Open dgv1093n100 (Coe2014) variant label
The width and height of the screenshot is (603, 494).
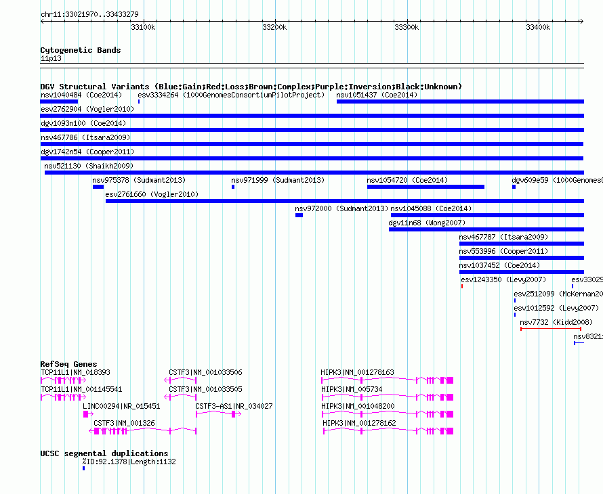[83, 123]
